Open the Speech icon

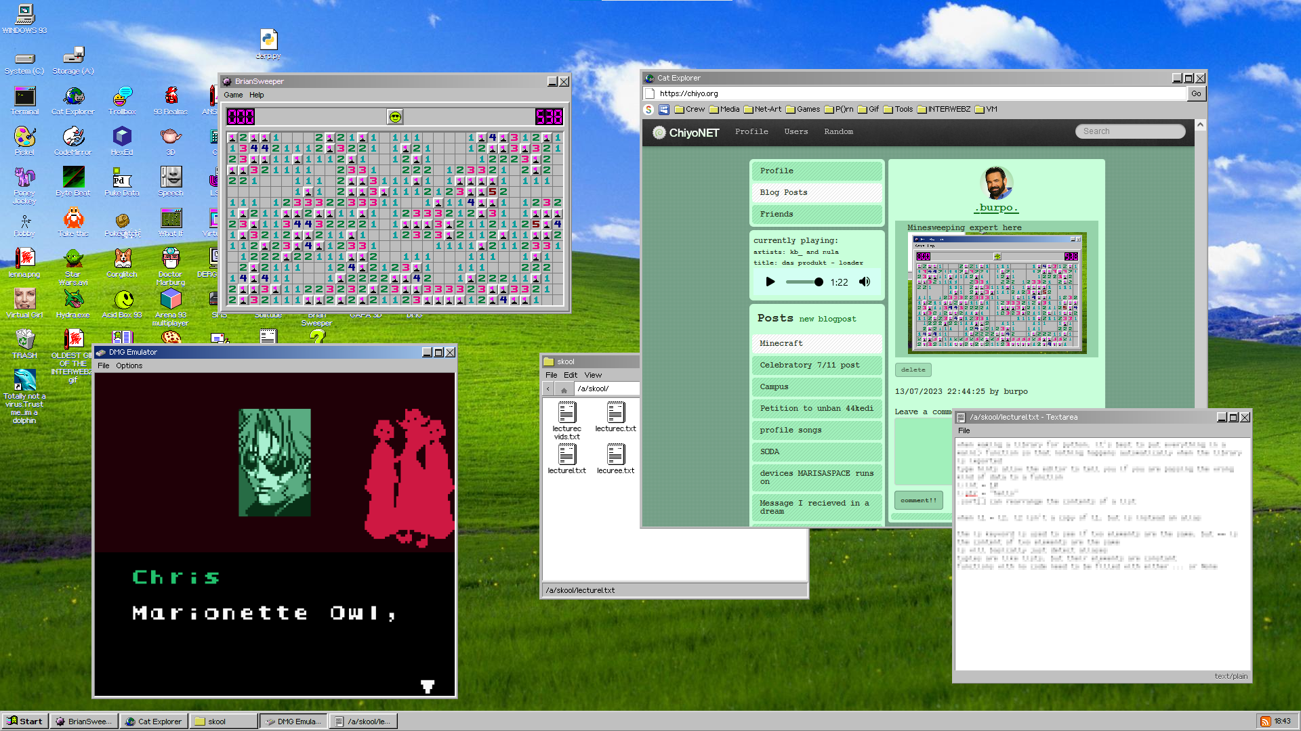tap(171, 183)
